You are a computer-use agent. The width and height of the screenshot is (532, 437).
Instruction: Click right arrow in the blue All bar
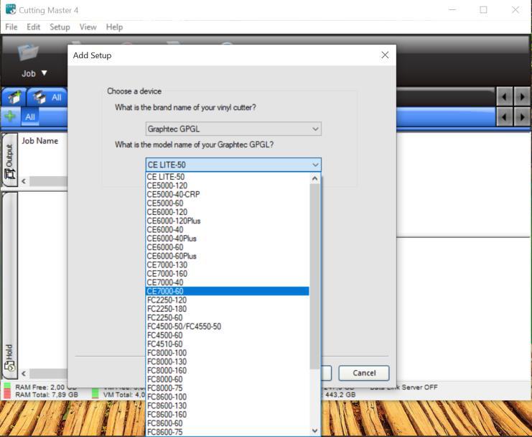click(x=522, y=117)
